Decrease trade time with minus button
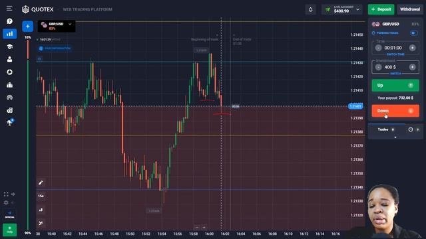This screenshot has width=426, height=239. 378,48
